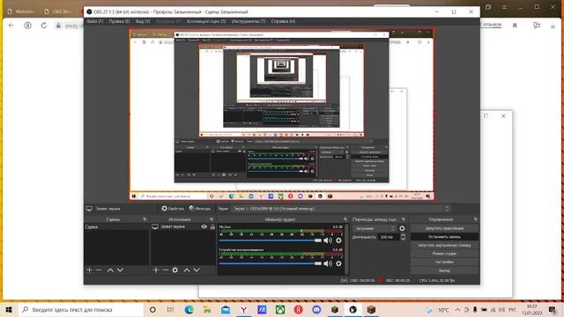
Task: Open Windows Start menu
Action: coord(9,309)
